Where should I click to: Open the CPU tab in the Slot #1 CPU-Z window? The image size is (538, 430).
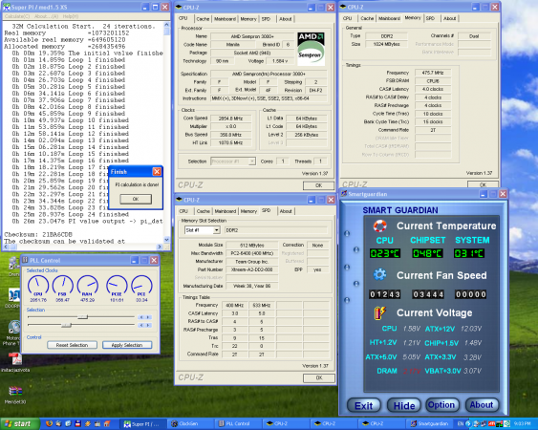click(183, 211)
